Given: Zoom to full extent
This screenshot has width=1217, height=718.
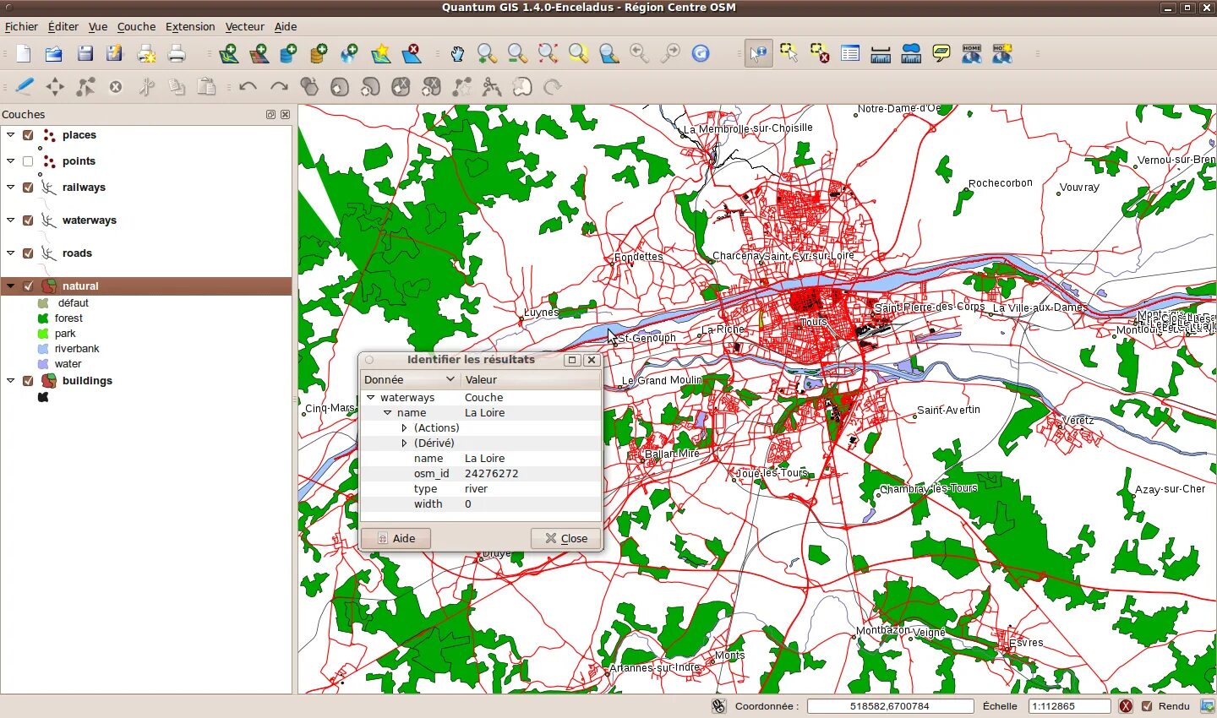Looking at the screenshot, I should coord(548,54).
